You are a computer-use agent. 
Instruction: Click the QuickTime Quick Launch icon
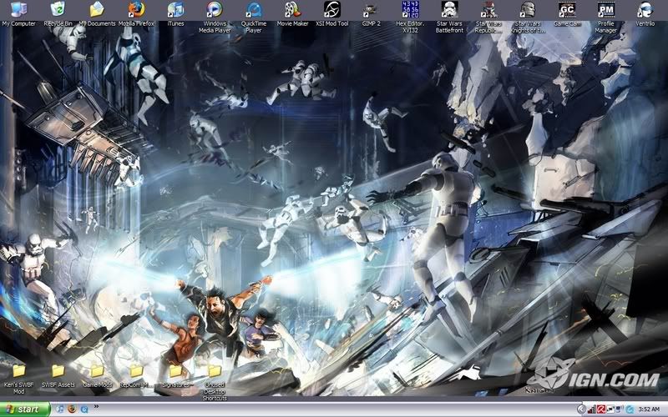tap(84, 409)
